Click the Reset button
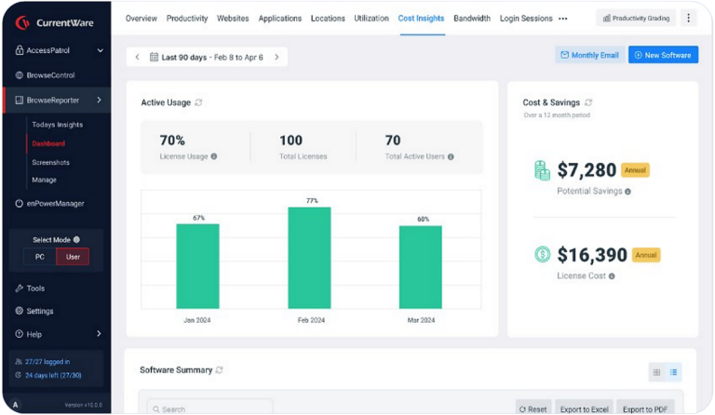Screen dimensions: 715x415 tap(533, 408)
